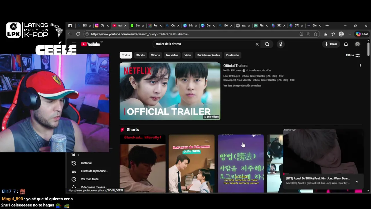Expand the Agust D miniplayer chevron
This screenshot has height=209, width=371.
pyautogui.click(x=357, y=182)
